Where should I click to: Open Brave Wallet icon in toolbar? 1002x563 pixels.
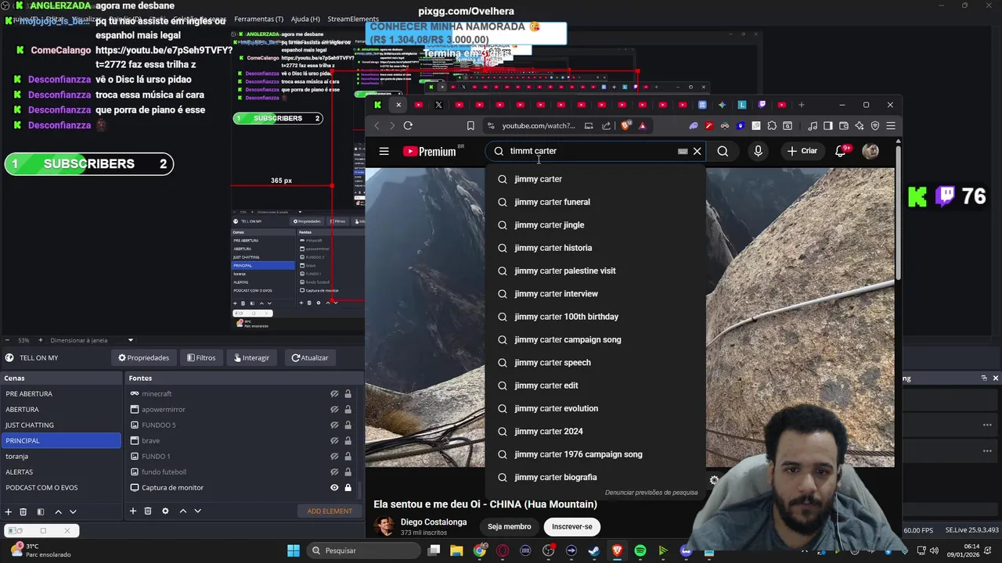[844, 126]
